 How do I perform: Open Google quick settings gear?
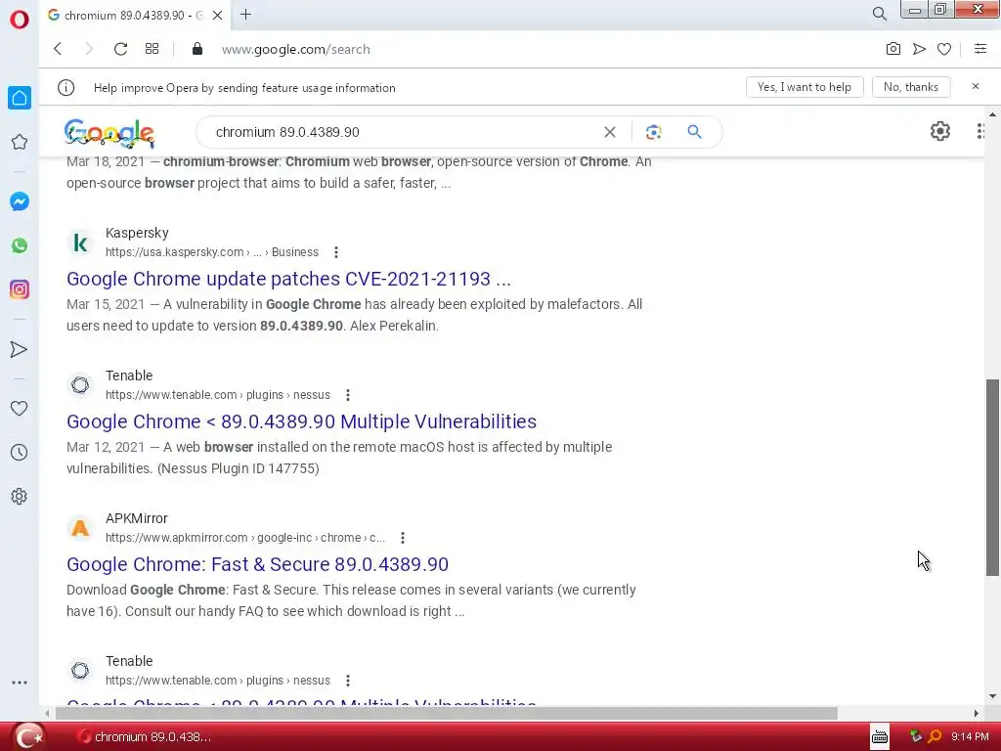pyautogui.click(x=939, y=132)
